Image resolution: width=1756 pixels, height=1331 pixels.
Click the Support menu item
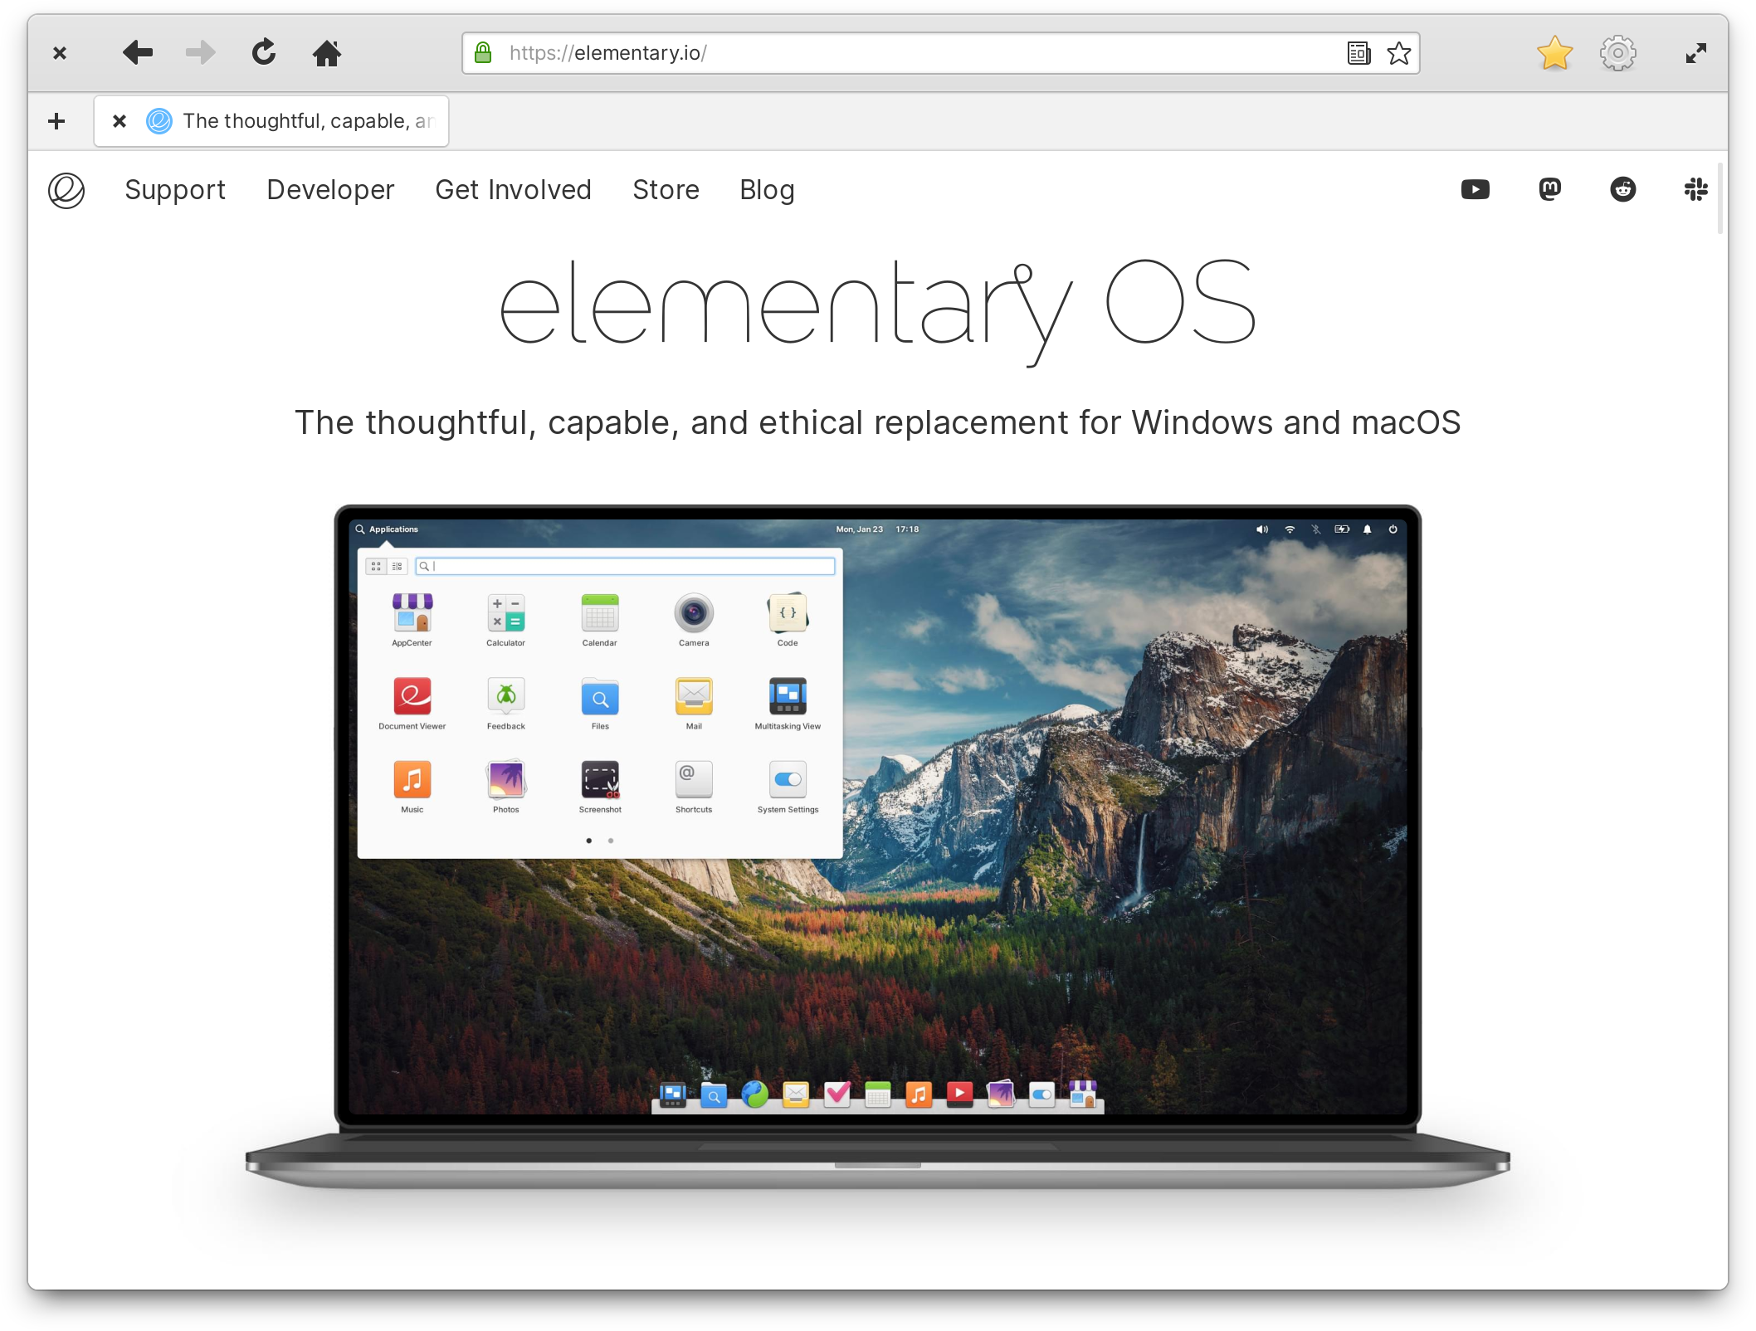[175, 188]
